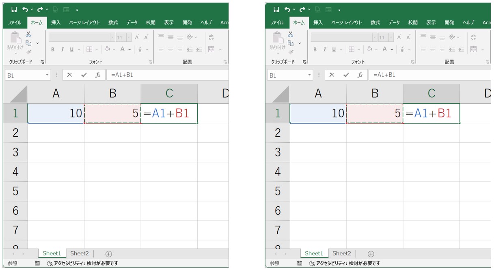
Task: Click Increase Indent icon in left window
Action: pos(199,49)
